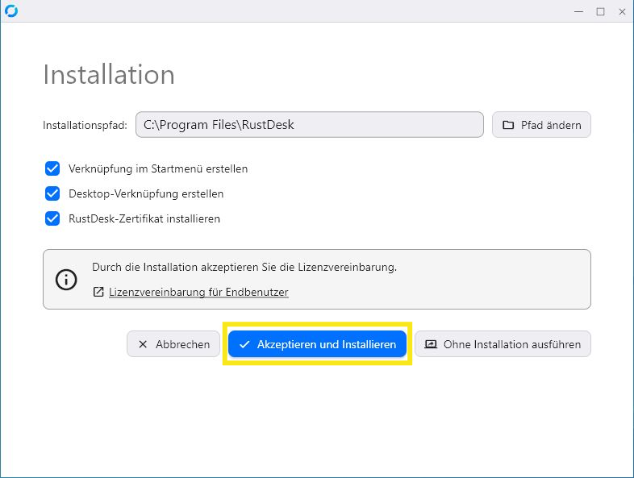Viewport: 634px width, 478px height.
Task: Click the Desktop-Verknüpfung erstellen label text
Action: [146, 193]
